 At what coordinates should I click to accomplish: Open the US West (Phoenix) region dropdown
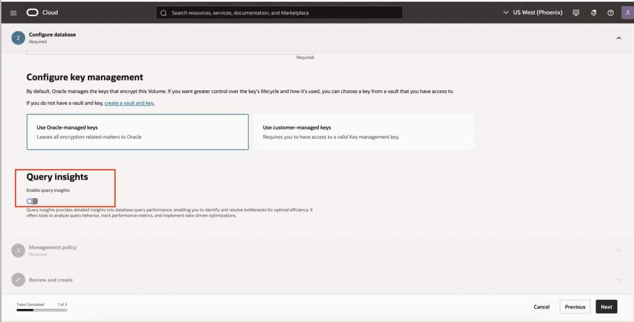pos(532,12)
